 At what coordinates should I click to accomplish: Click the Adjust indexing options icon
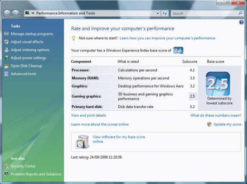6,50
